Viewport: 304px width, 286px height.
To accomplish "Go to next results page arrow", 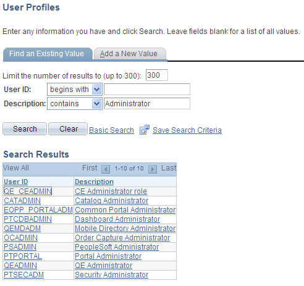I will point(153,169).
